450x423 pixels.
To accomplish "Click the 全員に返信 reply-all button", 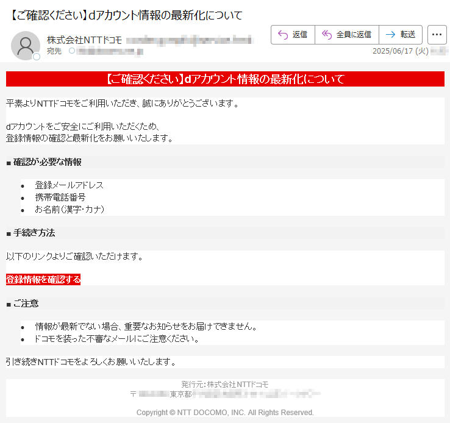I will (x=347, y=35).
